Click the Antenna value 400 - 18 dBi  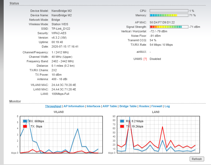[x=59, y=79]
